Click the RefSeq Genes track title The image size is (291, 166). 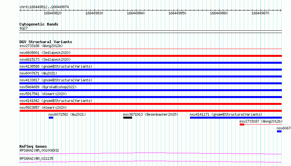pyautogui.click(x=33, y=146)
